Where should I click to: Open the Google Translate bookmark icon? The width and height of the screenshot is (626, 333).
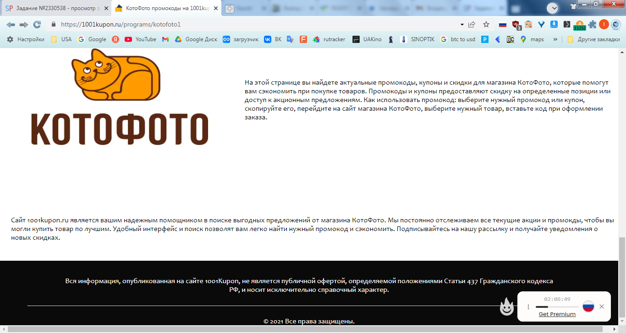tap(290, 39)
